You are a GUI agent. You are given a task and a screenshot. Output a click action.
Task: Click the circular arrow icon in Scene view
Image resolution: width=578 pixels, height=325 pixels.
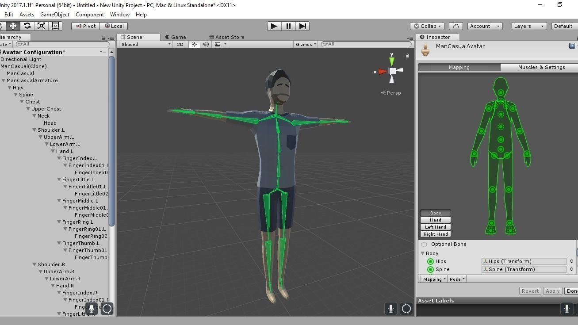tap(406, 308)
